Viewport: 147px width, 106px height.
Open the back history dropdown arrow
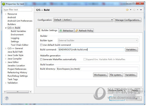point(131,10)
